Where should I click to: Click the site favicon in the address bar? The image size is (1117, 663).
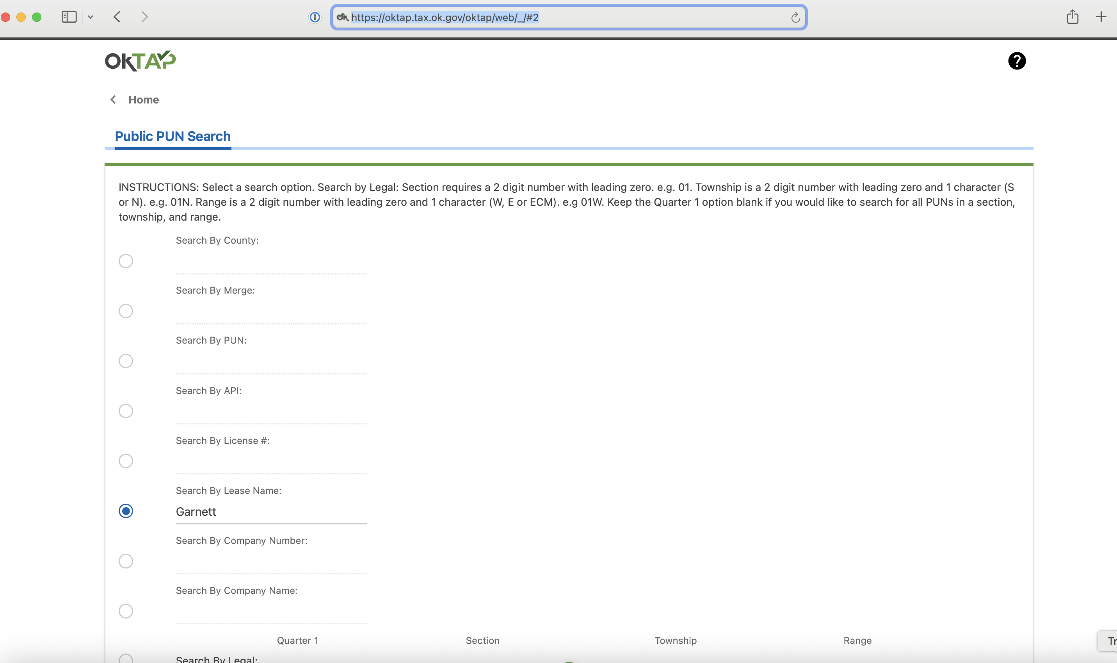(342, 17)
